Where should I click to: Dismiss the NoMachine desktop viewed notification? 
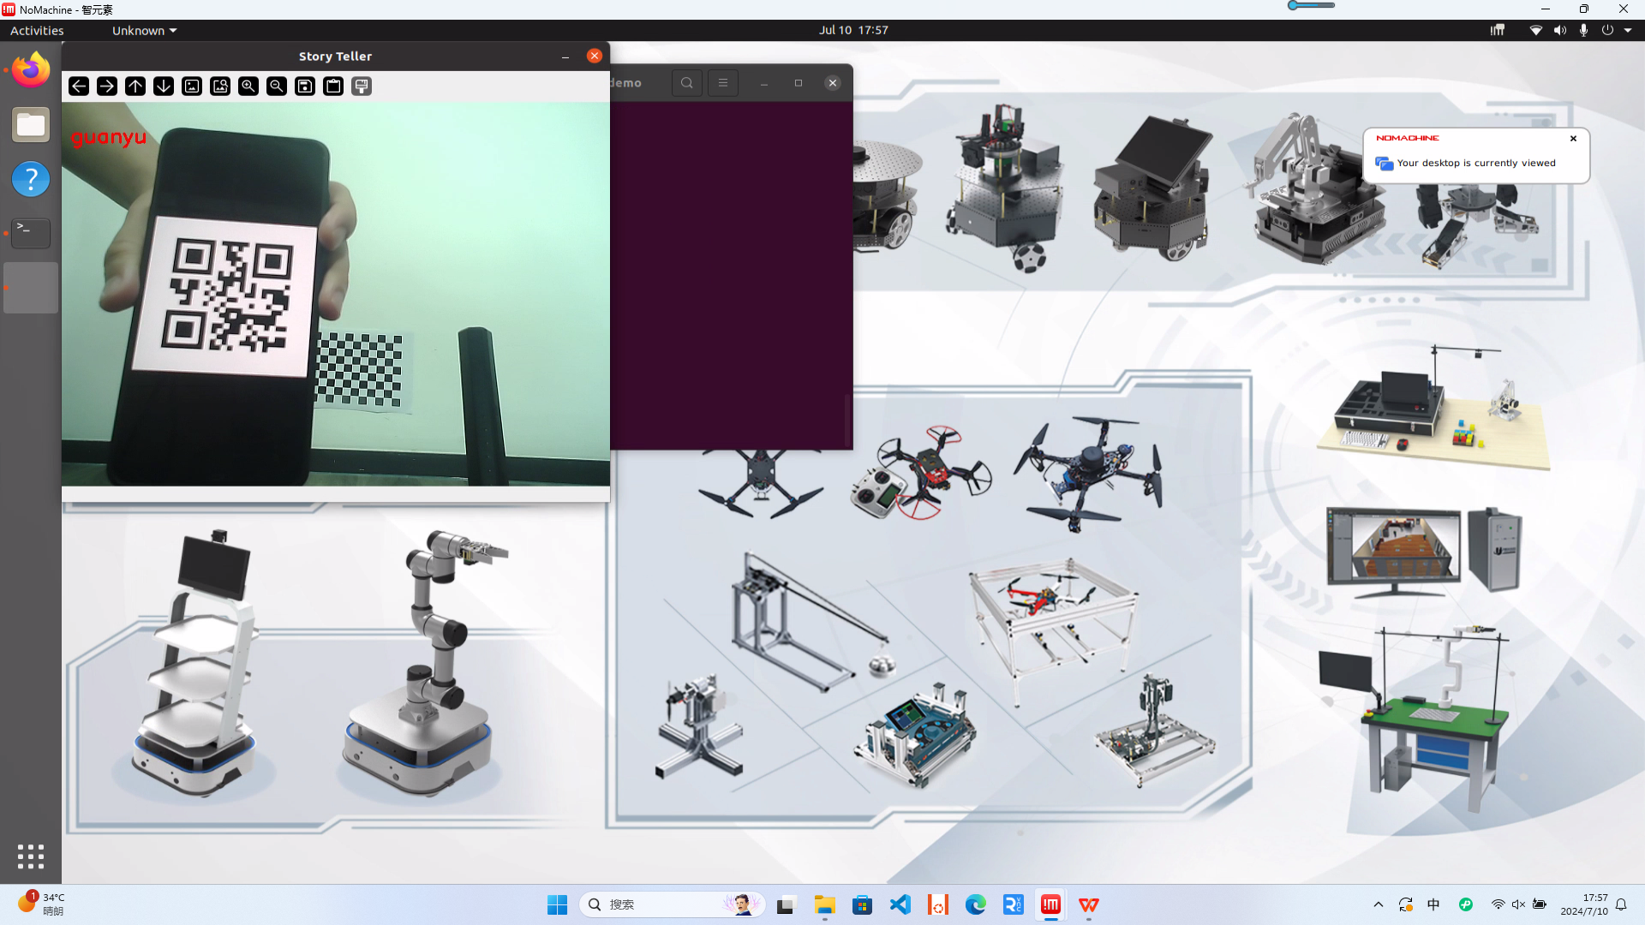click(x=1573, y=138)
